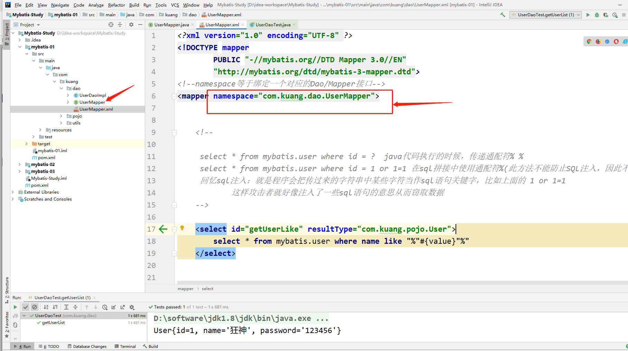This screenshot has height=351, width=628.
Task: Expand the mybatis-02 module node
Action: coord(20,165)
